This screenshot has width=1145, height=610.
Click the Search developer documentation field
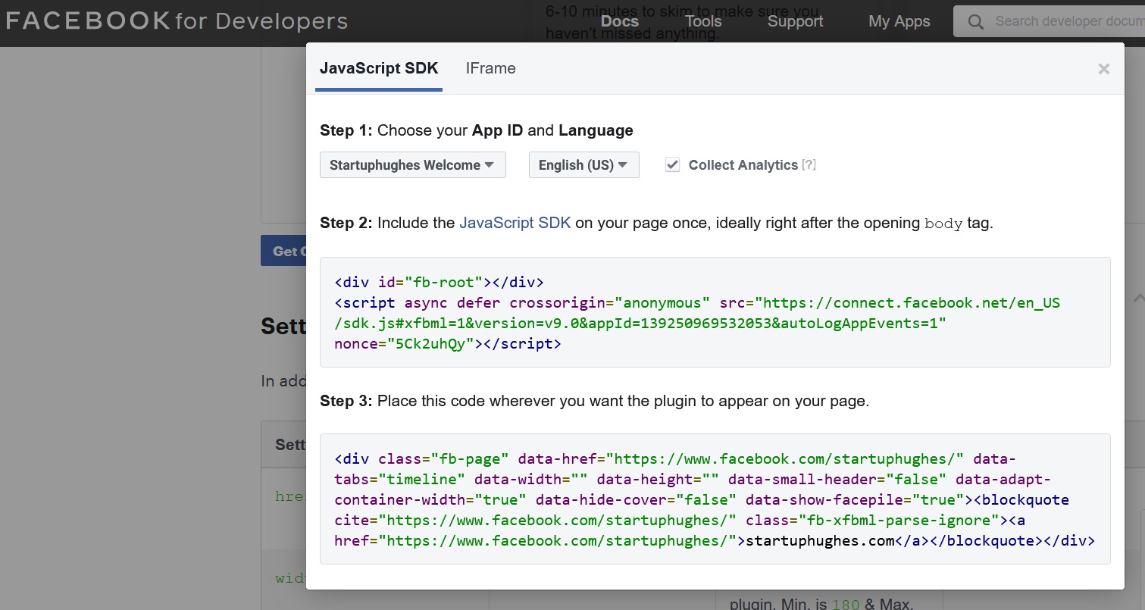[1050, 21]
